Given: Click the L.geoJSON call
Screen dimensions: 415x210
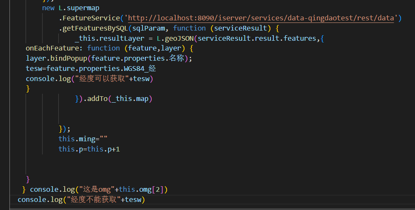Looking at the screenshot, I should coord(175,38).
